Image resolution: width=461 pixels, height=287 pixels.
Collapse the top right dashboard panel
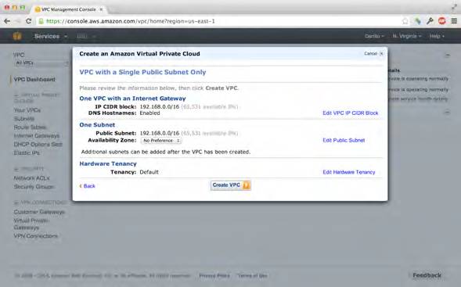point(447,56)
